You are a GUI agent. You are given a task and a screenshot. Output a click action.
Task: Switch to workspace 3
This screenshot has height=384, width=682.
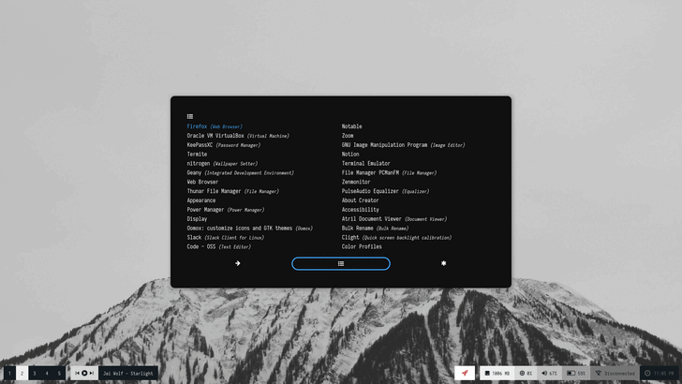click(x=35, y=373)
